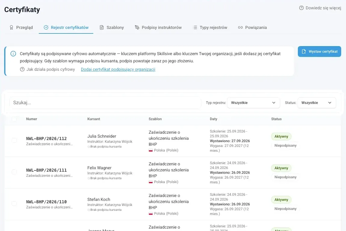Click the help icon beside Dowiedz się więcej

pyautogui.click(x=301, y=8)
